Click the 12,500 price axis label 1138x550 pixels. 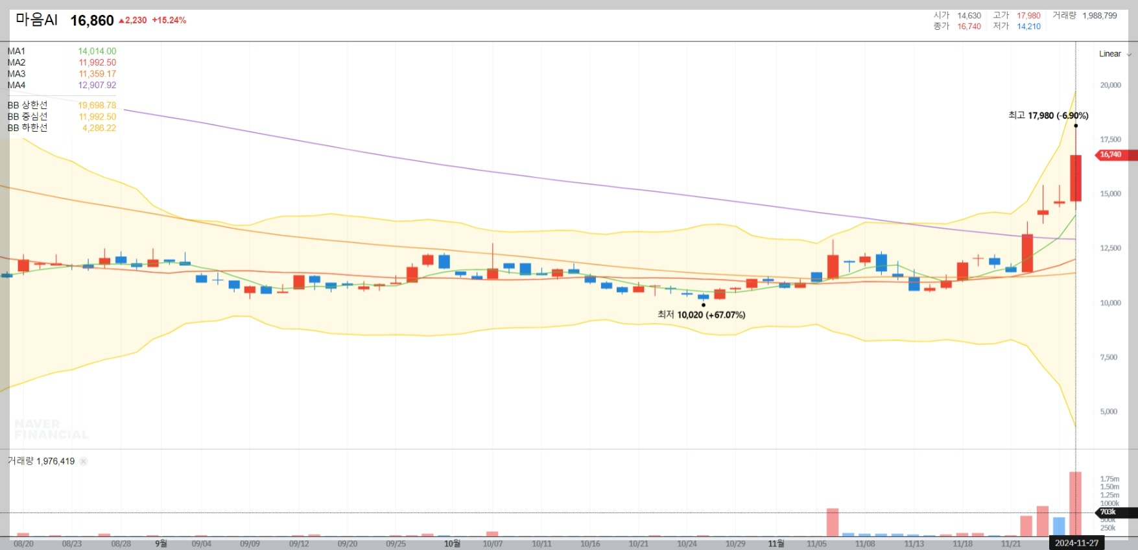(x=1111, y=248)
